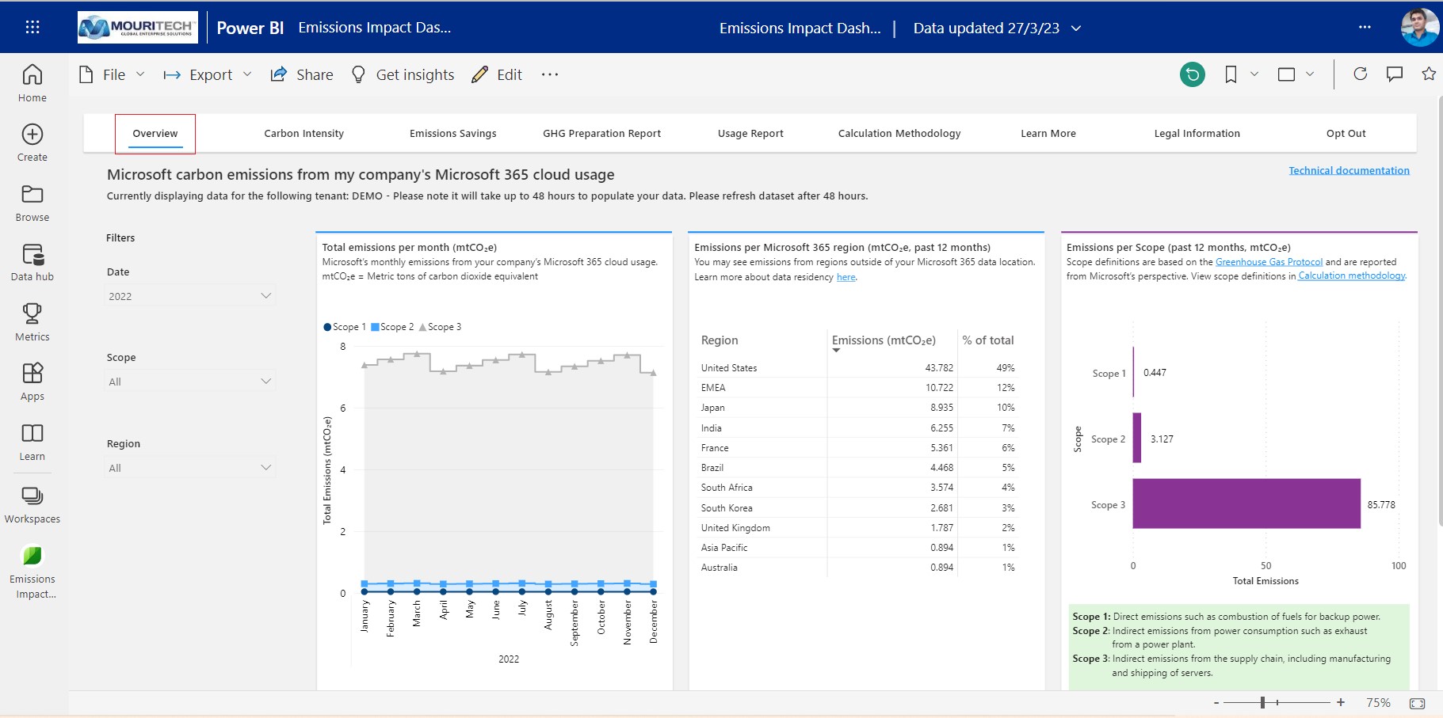The image size is (1443, 718).
Task: Switch to the Carbon Intensity tab
Action: coord(303,134)
